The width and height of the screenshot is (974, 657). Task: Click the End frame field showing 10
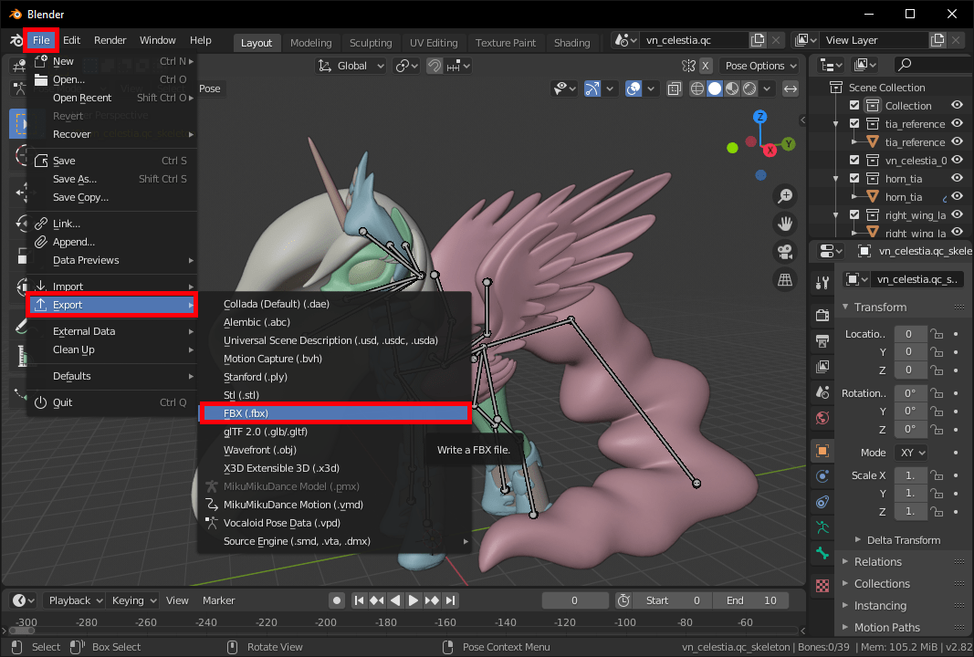750,600
